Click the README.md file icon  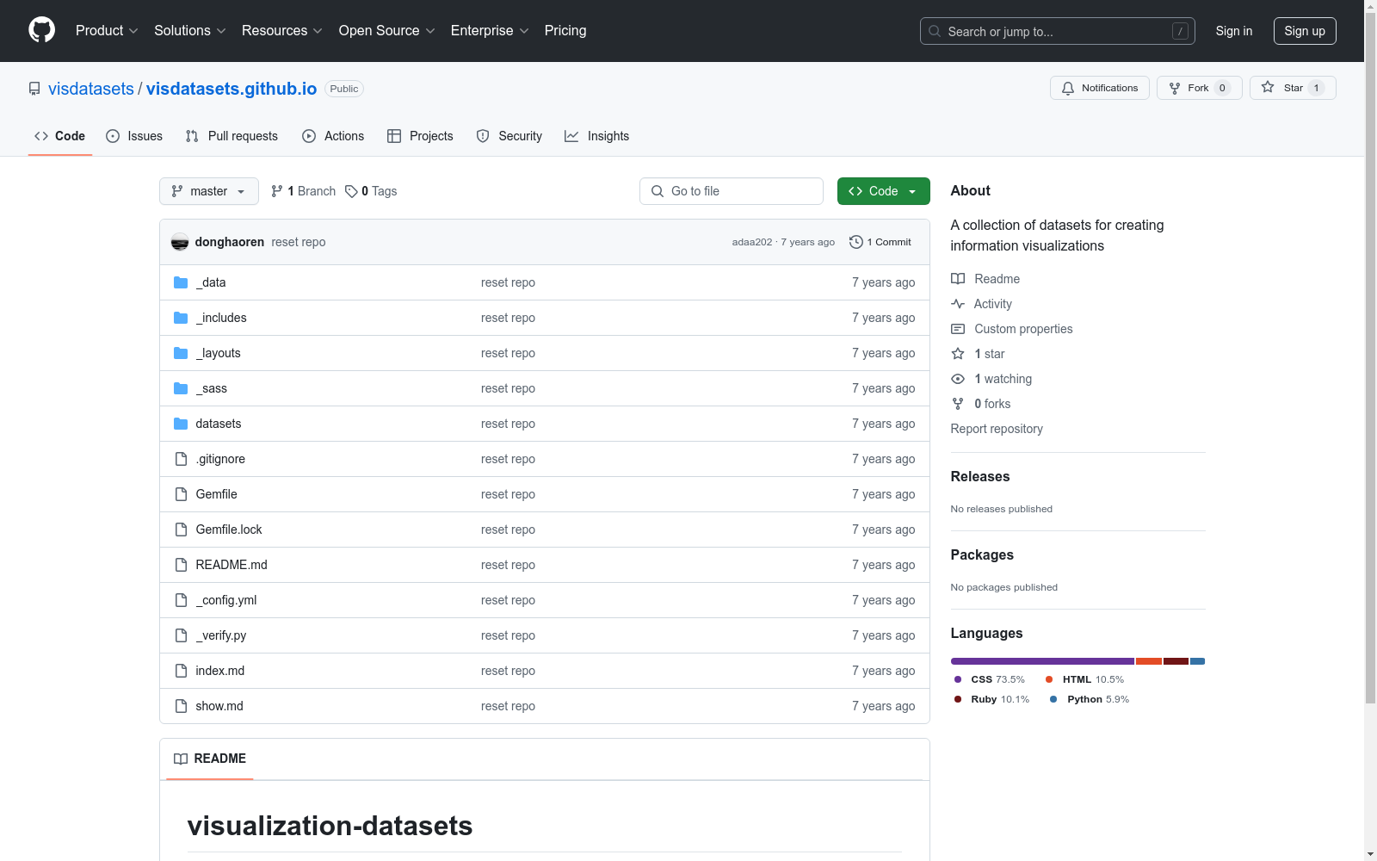[181, 565]
